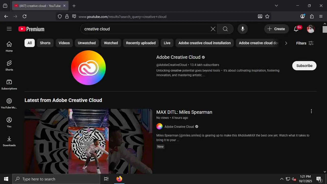327x184 pixels.
Task: Open YouTube Music from the sidebar
Action: click(9, 103)
